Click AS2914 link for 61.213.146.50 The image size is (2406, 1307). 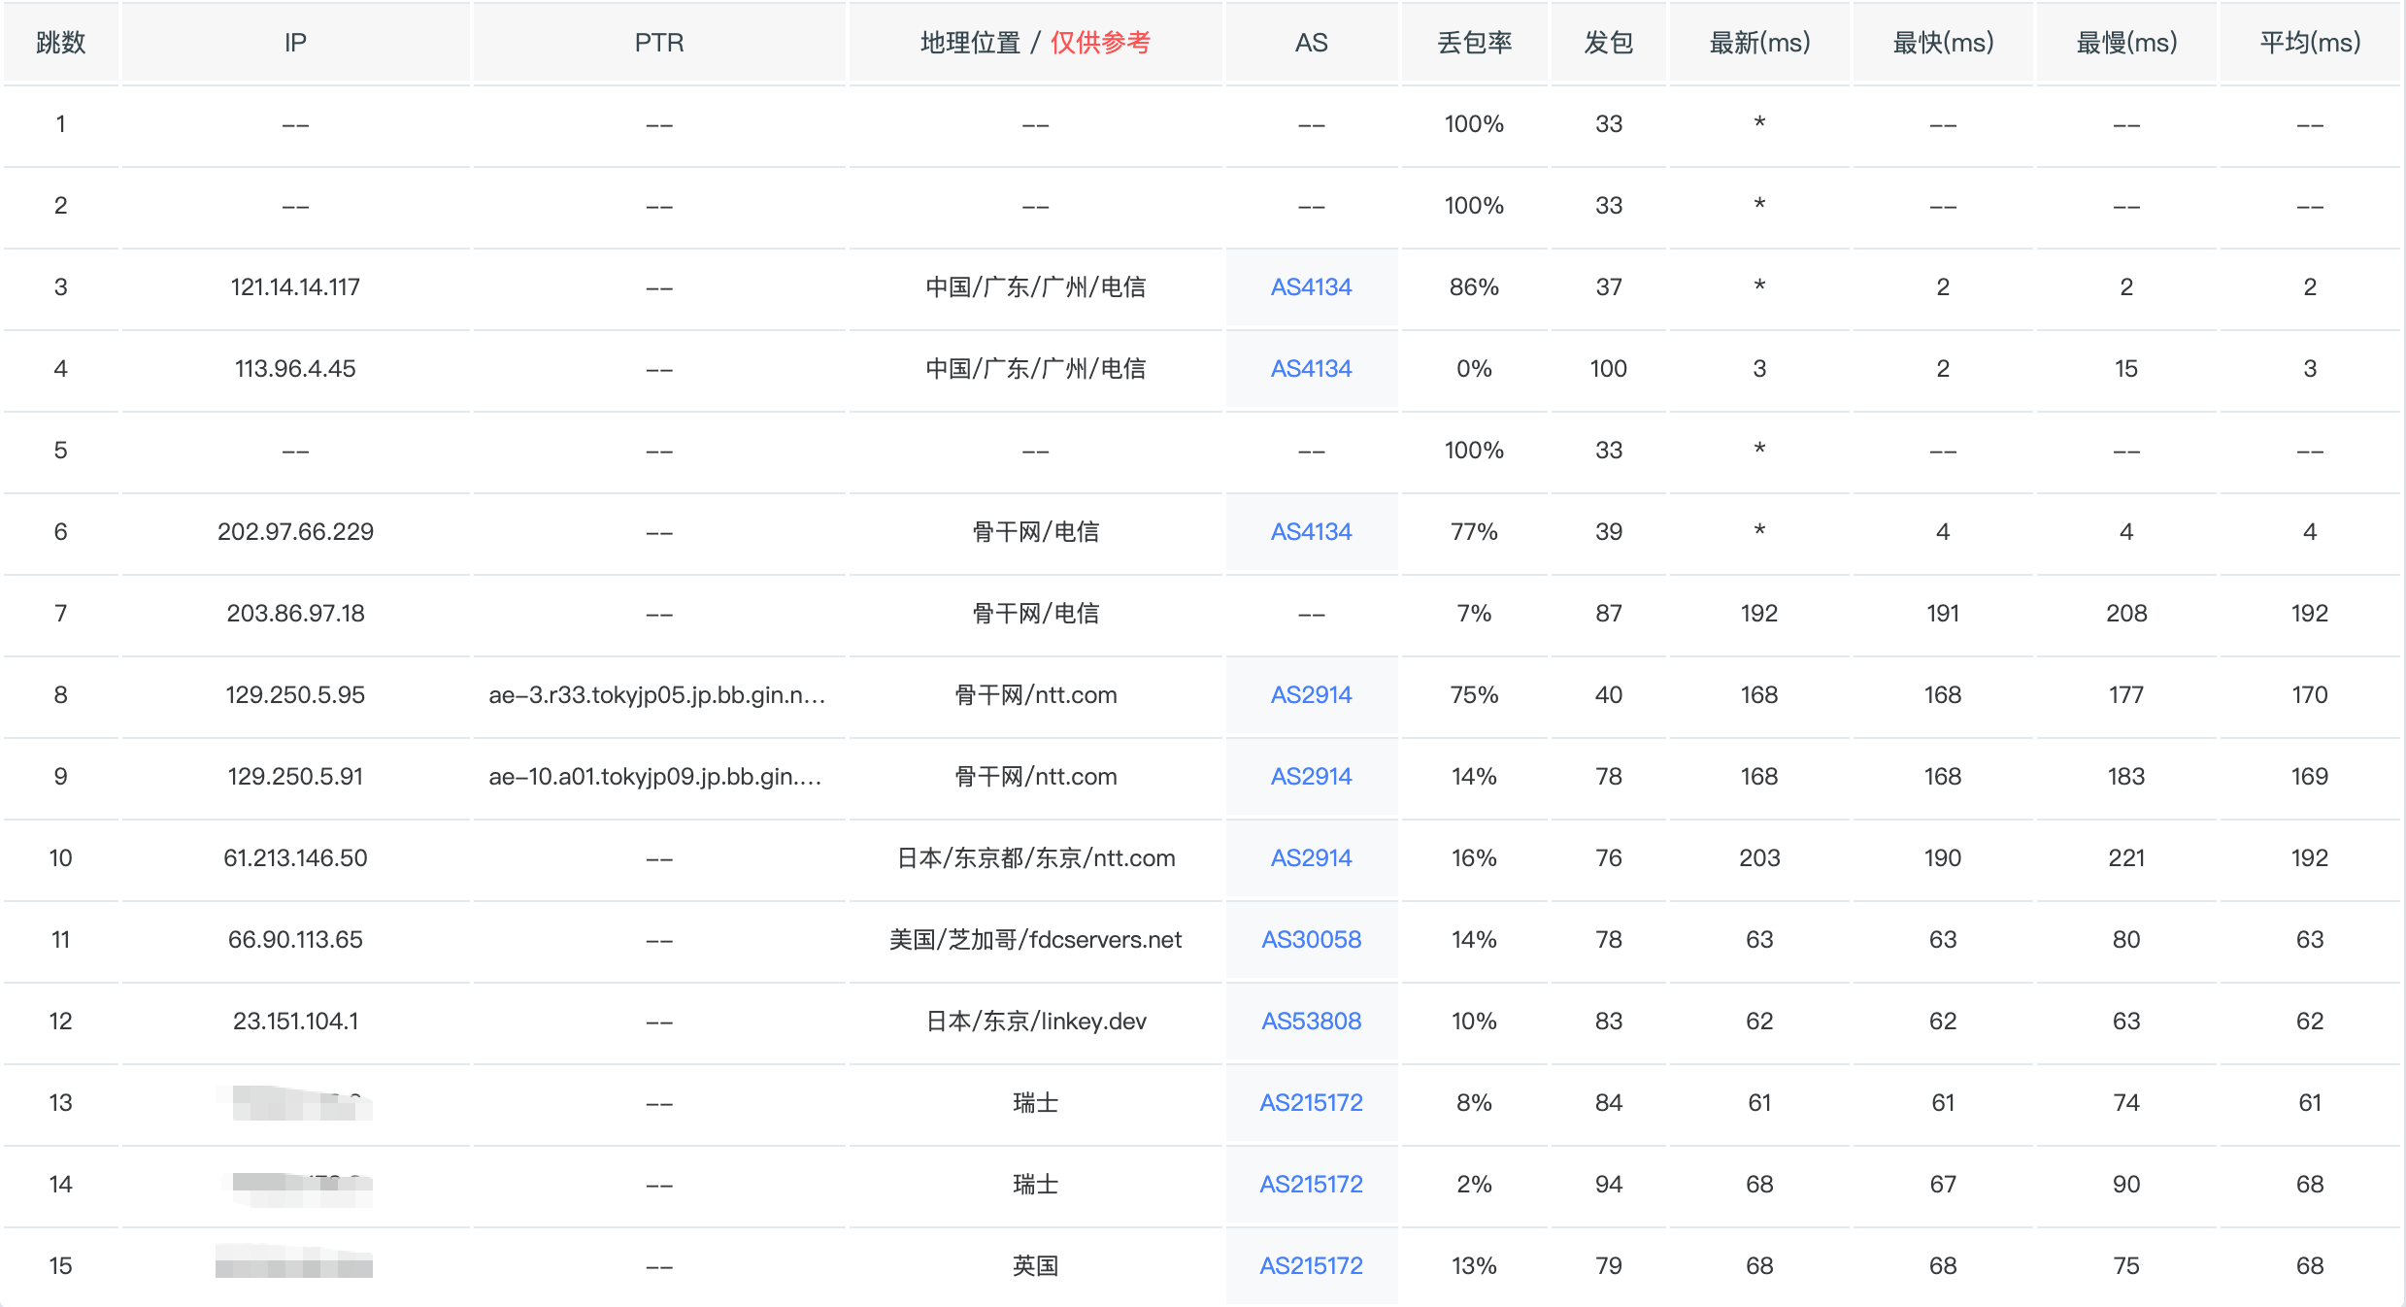point(1311,858)
